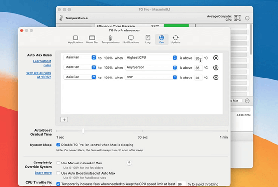Click the 4499 RPM fan speed readout
The width and height of the screenshot is (278, 187).
(243, 115)
